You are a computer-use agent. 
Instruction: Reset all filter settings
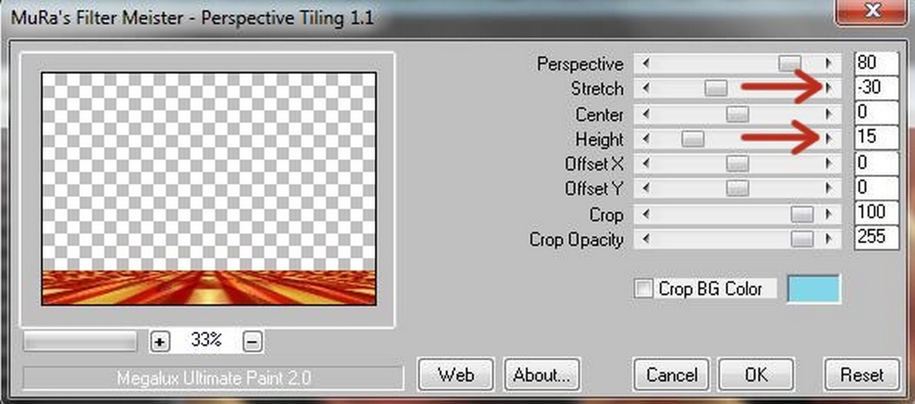tap(861, 375)
